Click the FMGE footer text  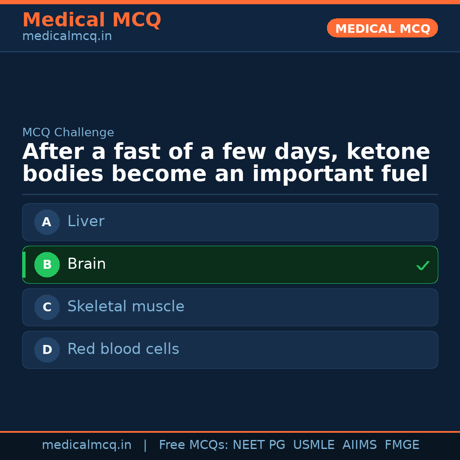[402, 445]
